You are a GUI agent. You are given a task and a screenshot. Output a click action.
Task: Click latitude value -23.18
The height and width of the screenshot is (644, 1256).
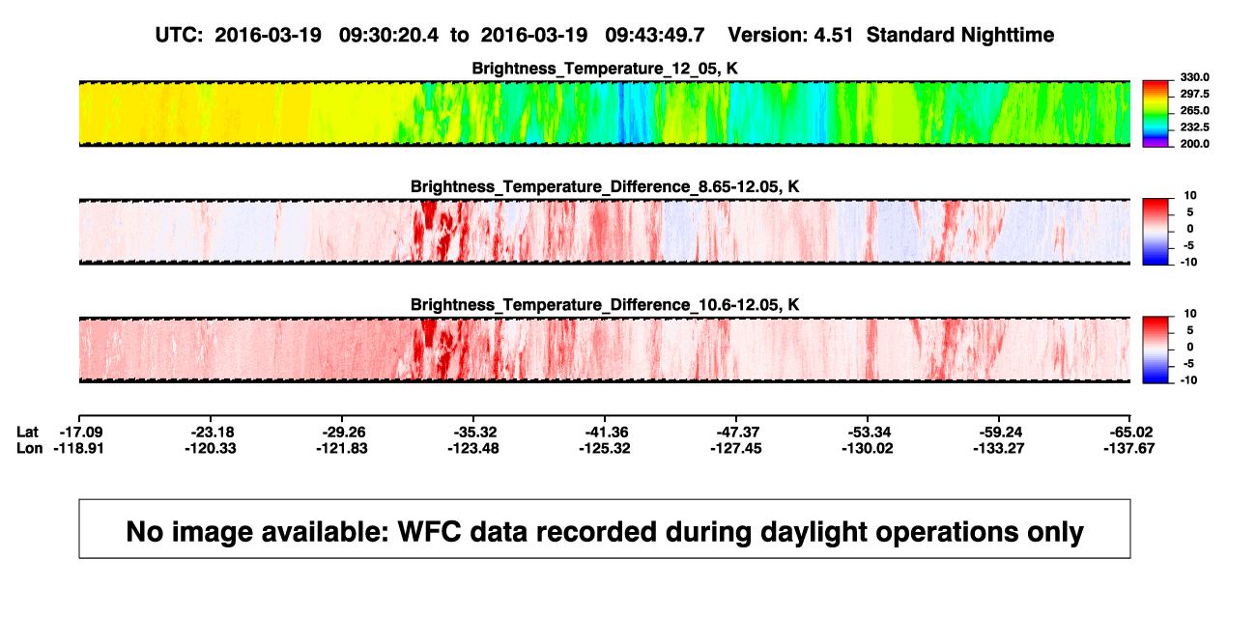click(211, 432)
